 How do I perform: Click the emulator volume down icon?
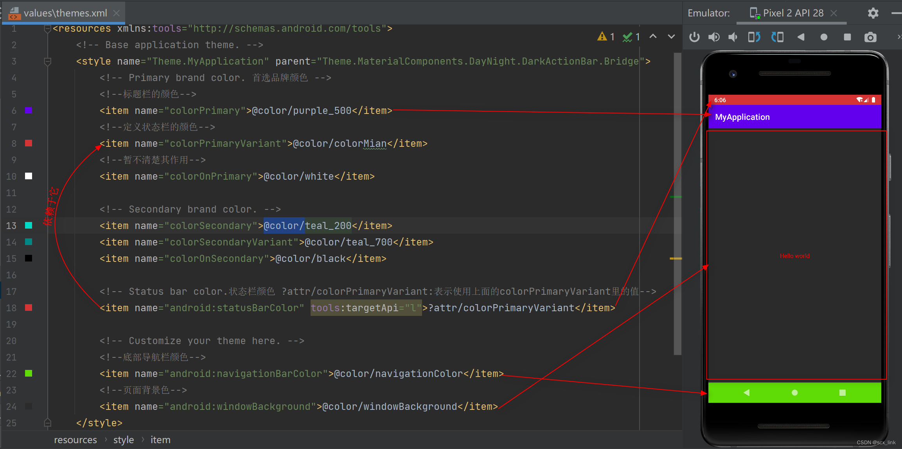[733, 37]
